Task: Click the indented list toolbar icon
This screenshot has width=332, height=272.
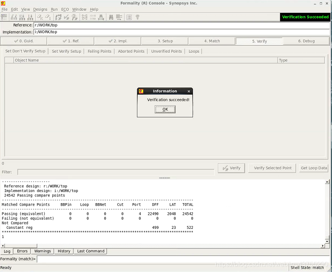Action: click(119, 17)
